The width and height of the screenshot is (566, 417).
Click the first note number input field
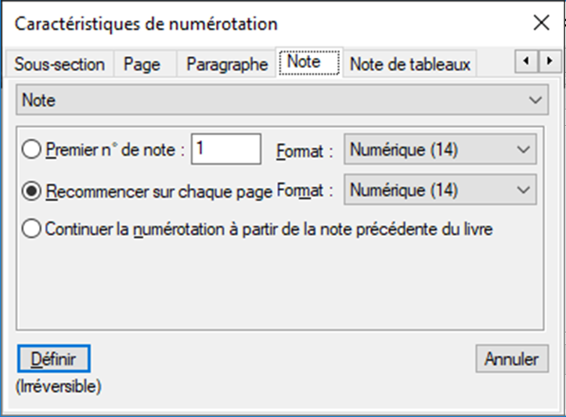pyautogui.click(x=226, y=149)
